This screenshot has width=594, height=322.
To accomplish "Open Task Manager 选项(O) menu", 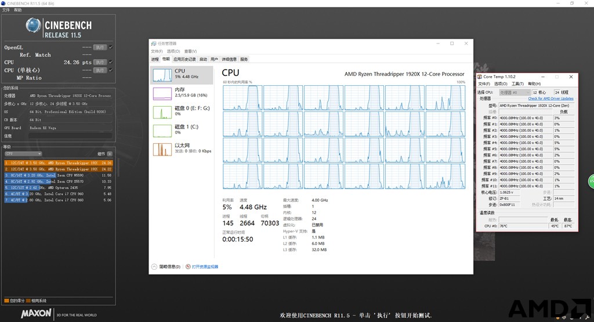I will (x=173, y=51).
